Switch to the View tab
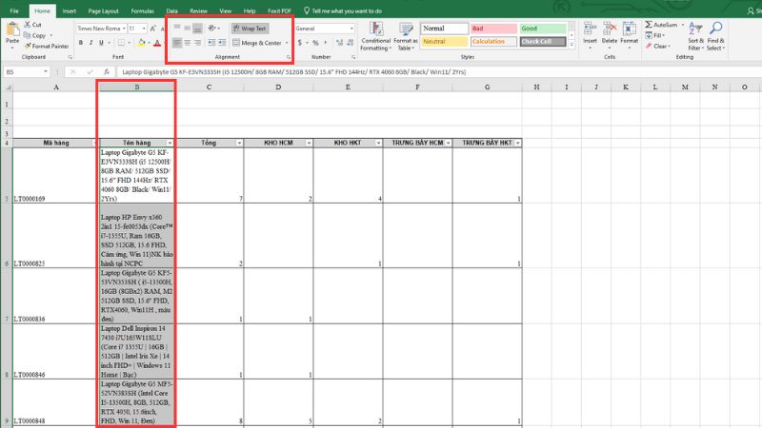This screenshot has width=762, height=428. pos(226,10)
